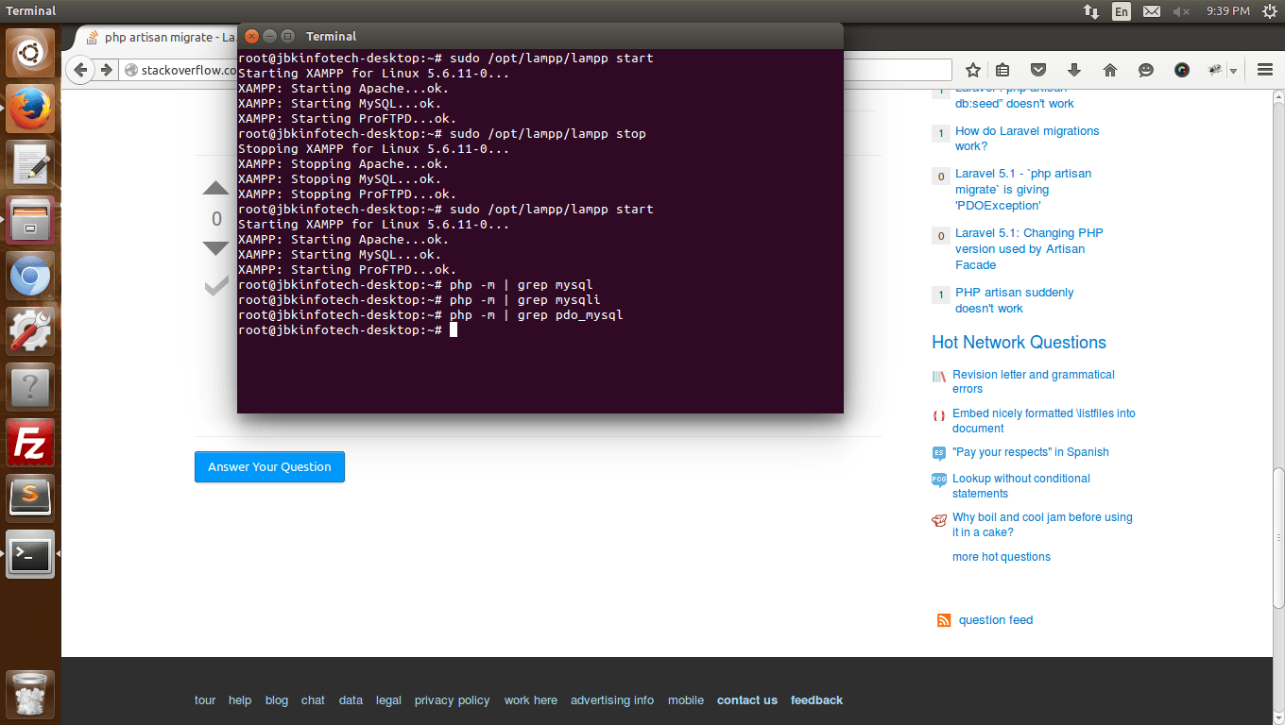This screenshot has height=725, width=1285.
Task: Bookmark this page with the star icon
Action: pos(972,70)
